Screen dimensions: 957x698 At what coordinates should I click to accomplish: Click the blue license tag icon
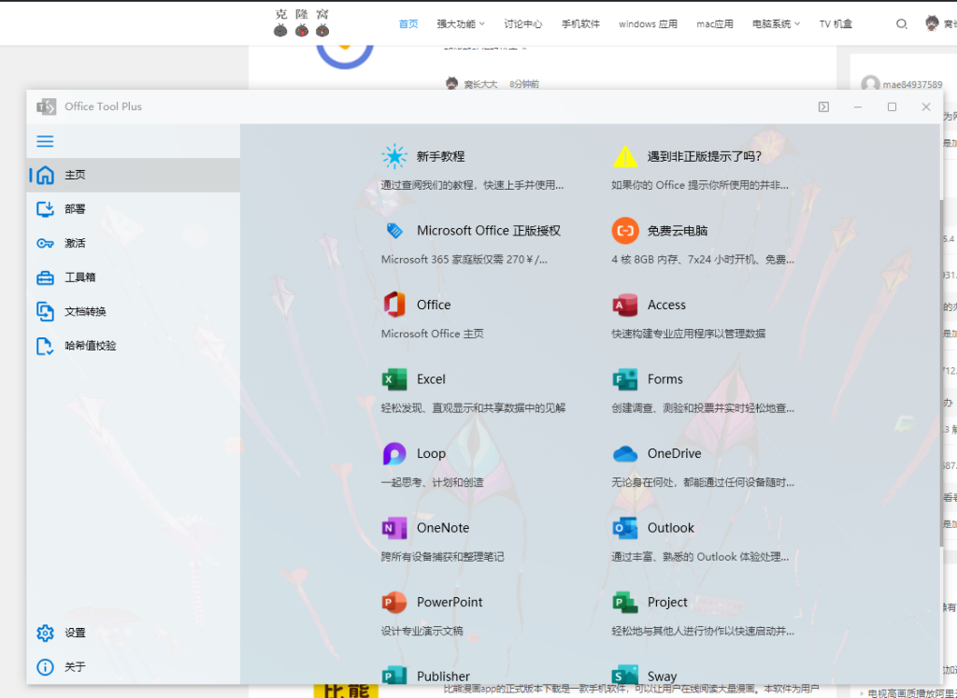pyautogui.click(x=394, y=231)
